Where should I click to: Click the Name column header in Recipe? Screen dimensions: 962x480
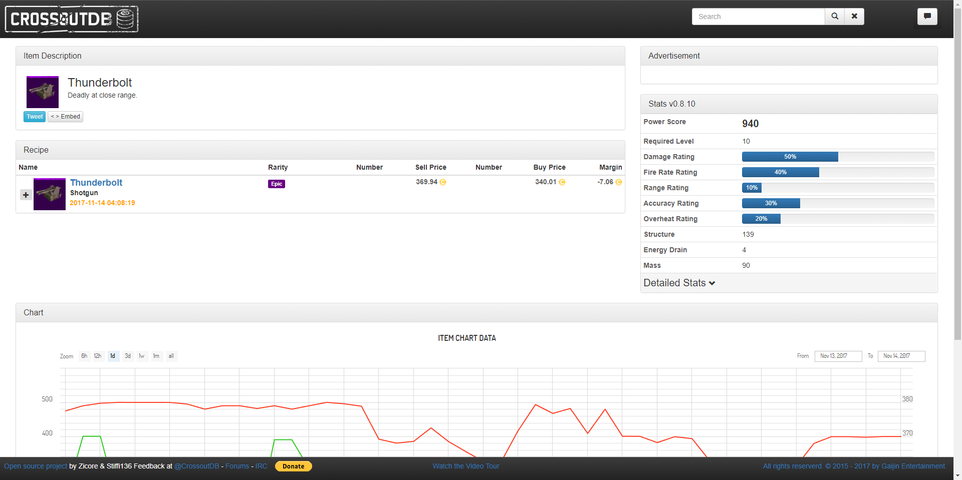[28, 167]
